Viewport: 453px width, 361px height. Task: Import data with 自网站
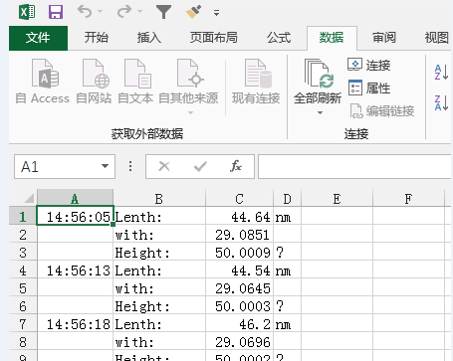[x=94, y=82]
